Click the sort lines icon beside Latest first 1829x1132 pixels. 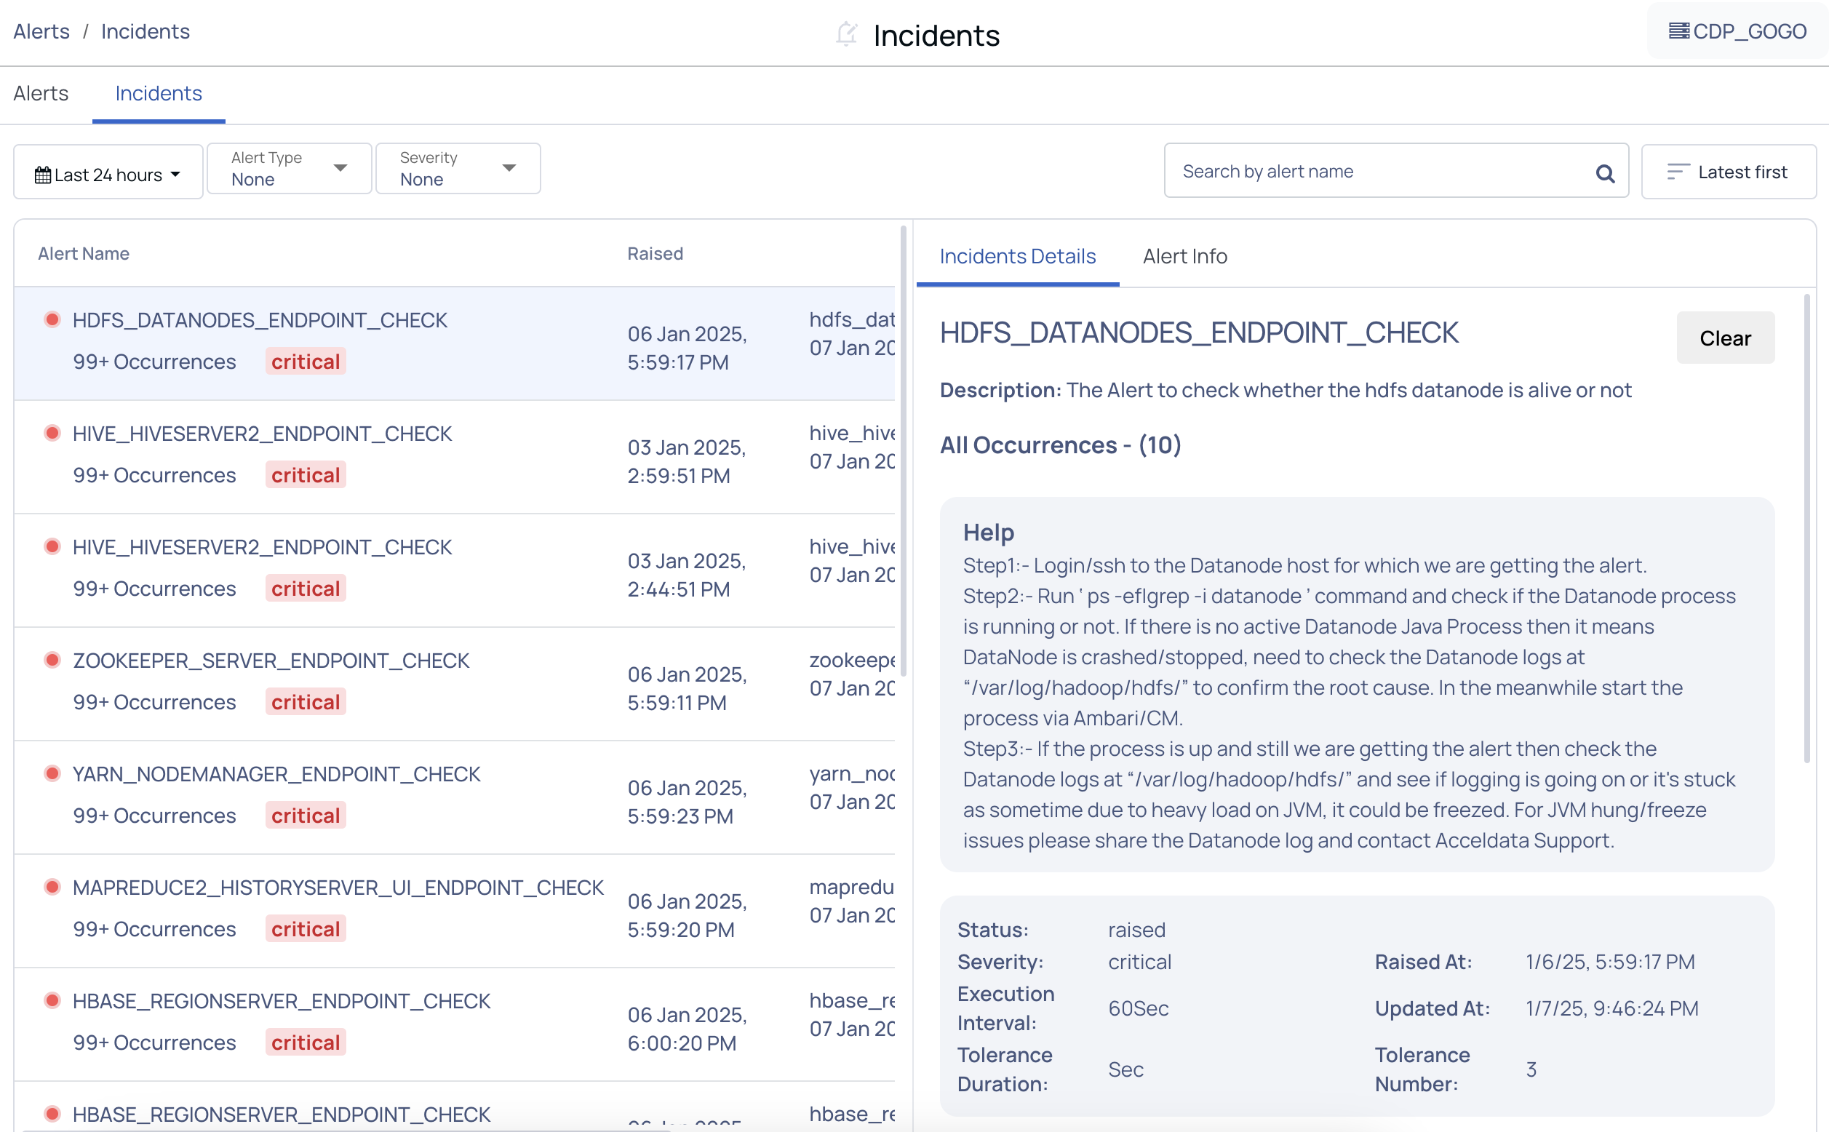pyautogui.click(x=1677, y=172)
